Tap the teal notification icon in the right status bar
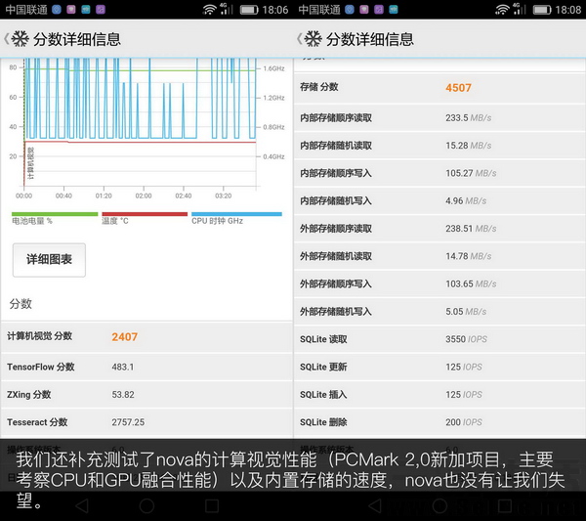Viewport: 586px width, 521px height. pyautogui.click(x=394, y=10)
